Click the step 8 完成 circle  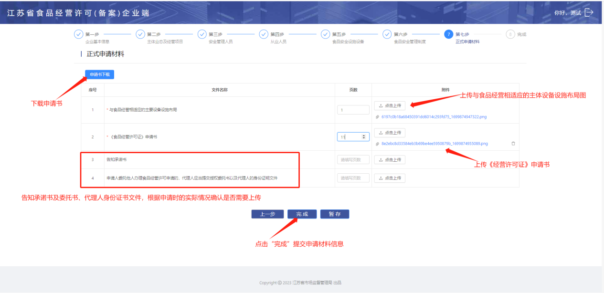coord(510,34)
